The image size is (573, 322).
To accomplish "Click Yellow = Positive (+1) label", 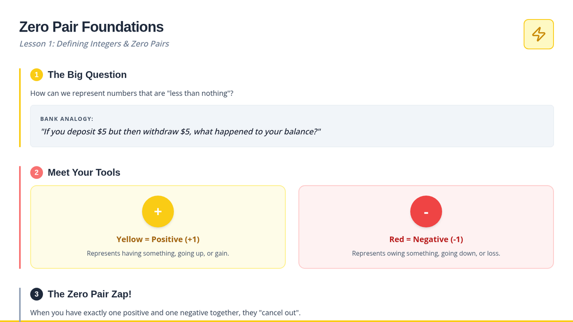I will point(158,239).
